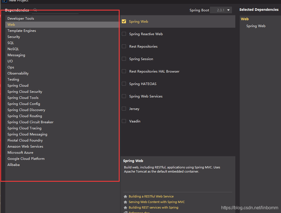Choose the Template Engines category
This screenshot has width=281, height=213.
(x=62, y=31)
